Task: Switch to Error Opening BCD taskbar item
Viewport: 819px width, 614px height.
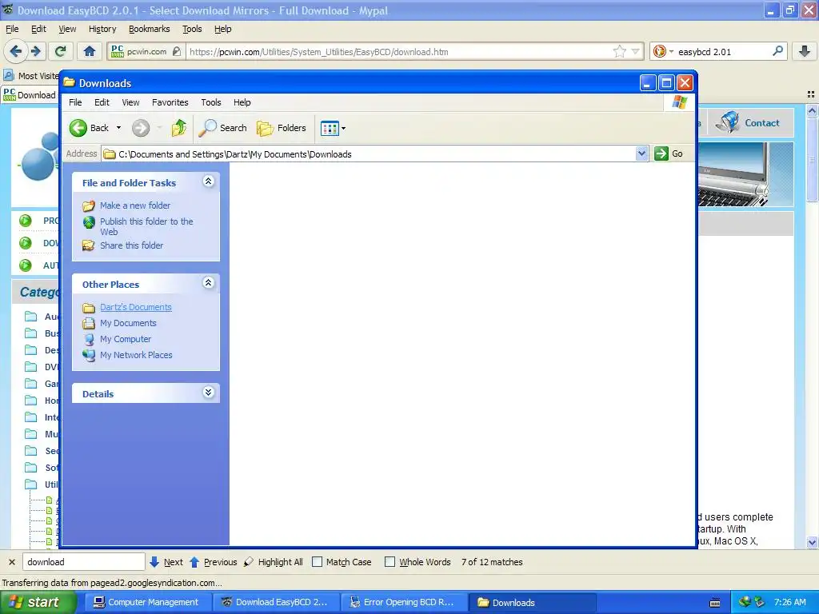Action: [403, 602]
